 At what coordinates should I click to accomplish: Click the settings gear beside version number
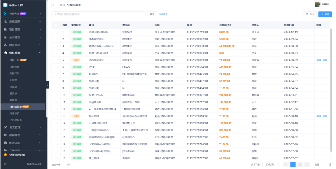[5, 164]
